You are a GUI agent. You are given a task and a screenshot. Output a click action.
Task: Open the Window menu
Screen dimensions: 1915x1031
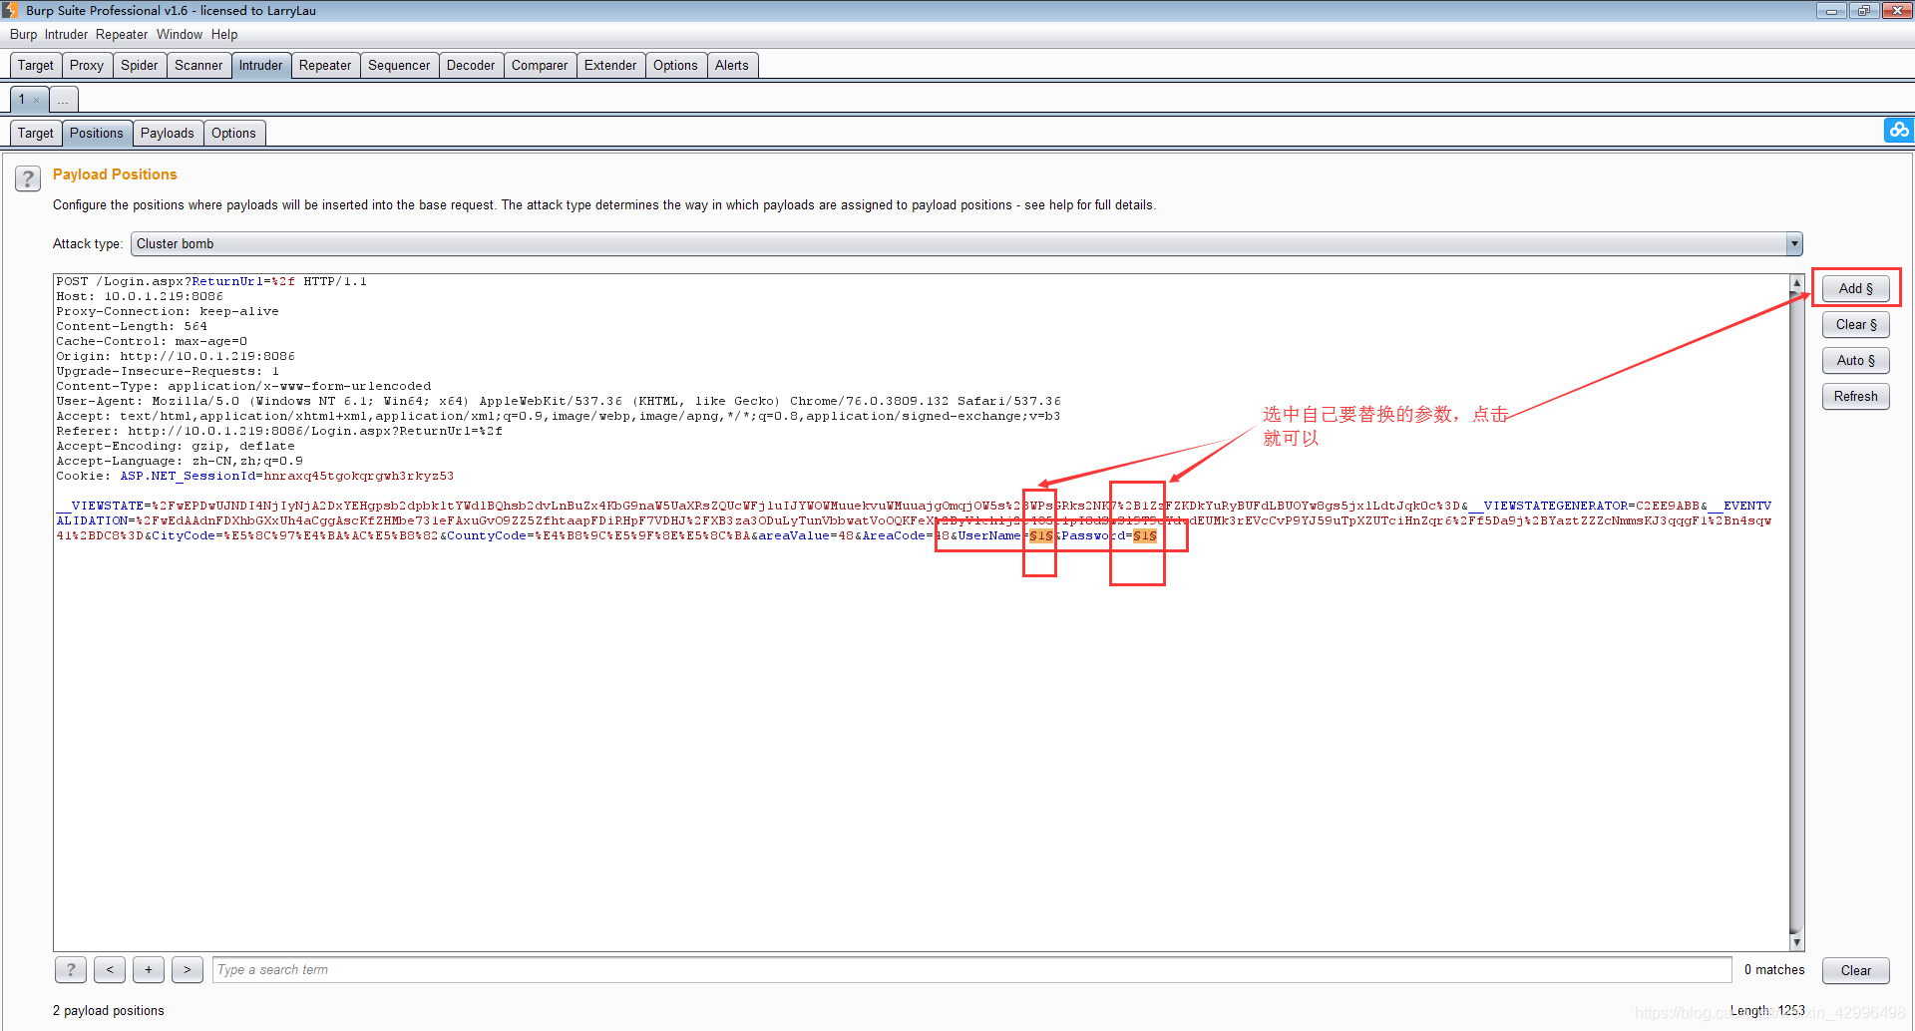point(180,34)
